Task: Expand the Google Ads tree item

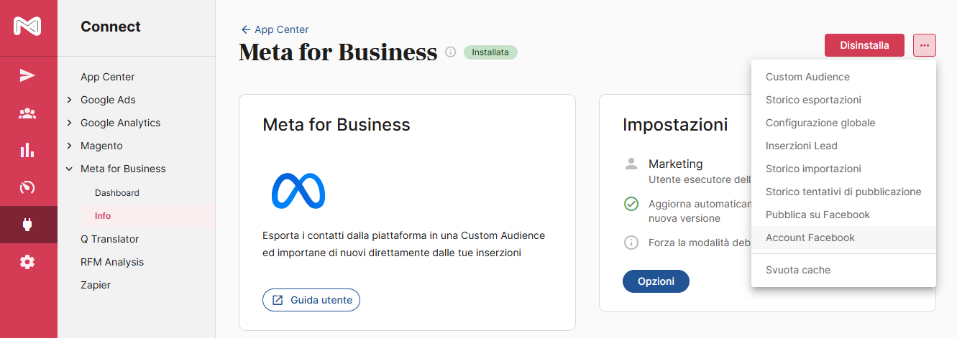Action: coord(69,100)
